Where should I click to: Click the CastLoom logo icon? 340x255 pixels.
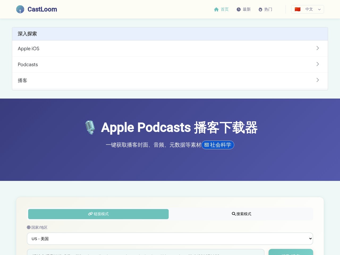point(20,9)
